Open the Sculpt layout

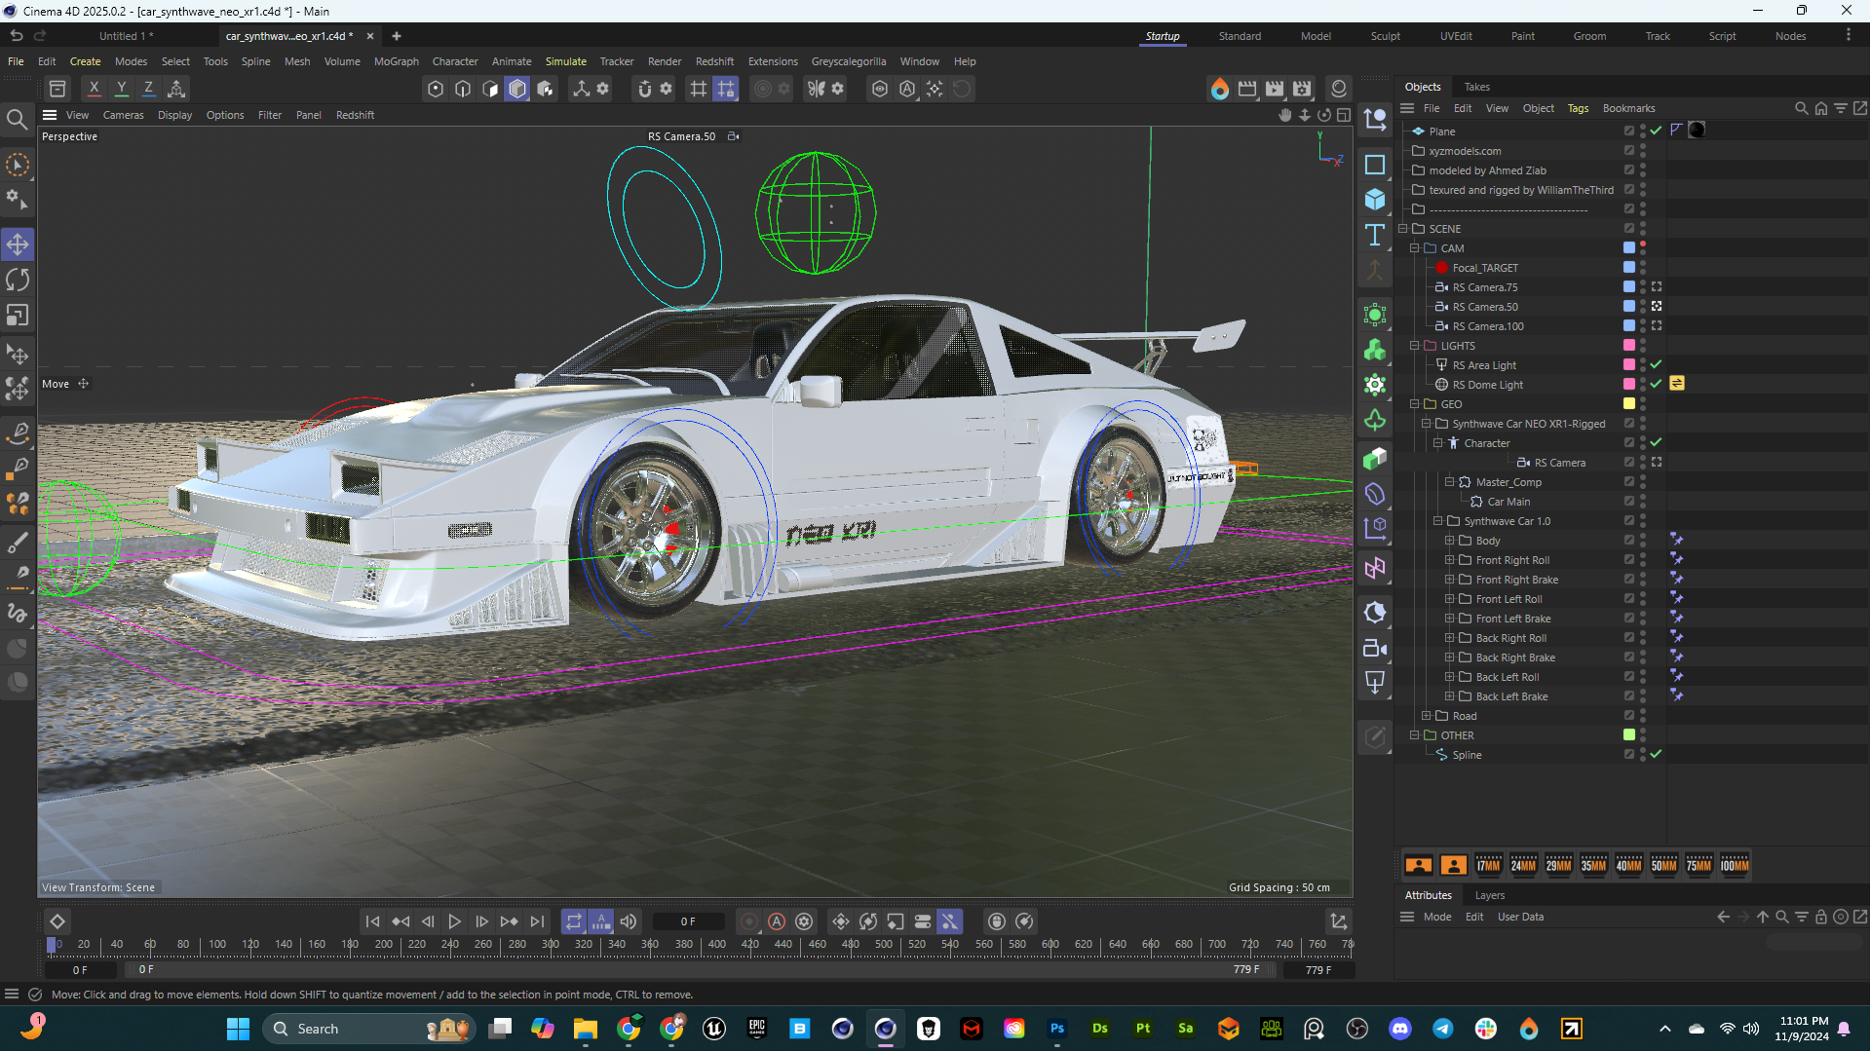click(x=1385, y=36)
